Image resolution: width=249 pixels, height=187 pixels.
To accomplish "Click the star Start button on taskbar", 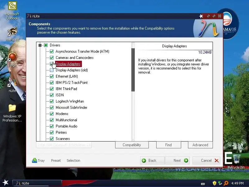I will 6,183.
